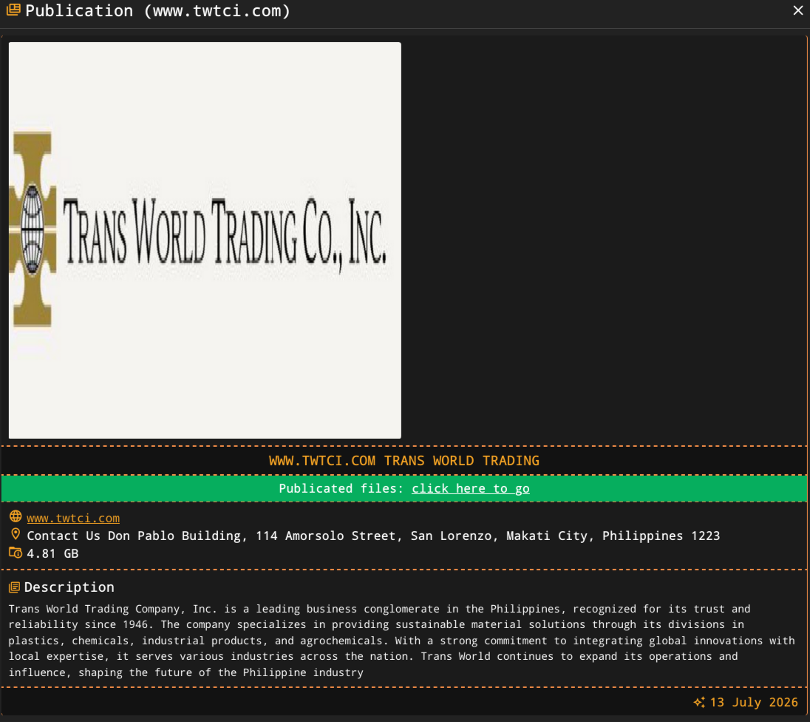This screenshot has height=722, width=810.
Task: Click the 'Description' heading
Action: click(69, 587)
